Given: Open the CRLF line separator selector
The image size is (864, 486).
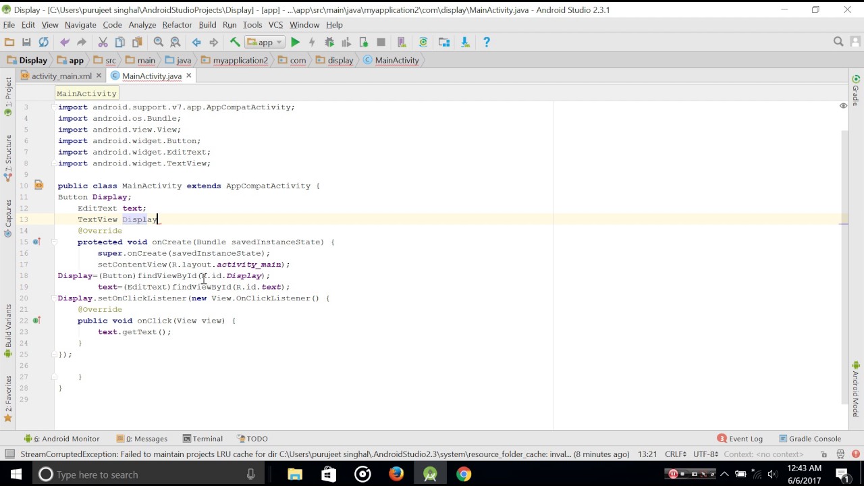Looking at the screenshot, I should 676,454.
